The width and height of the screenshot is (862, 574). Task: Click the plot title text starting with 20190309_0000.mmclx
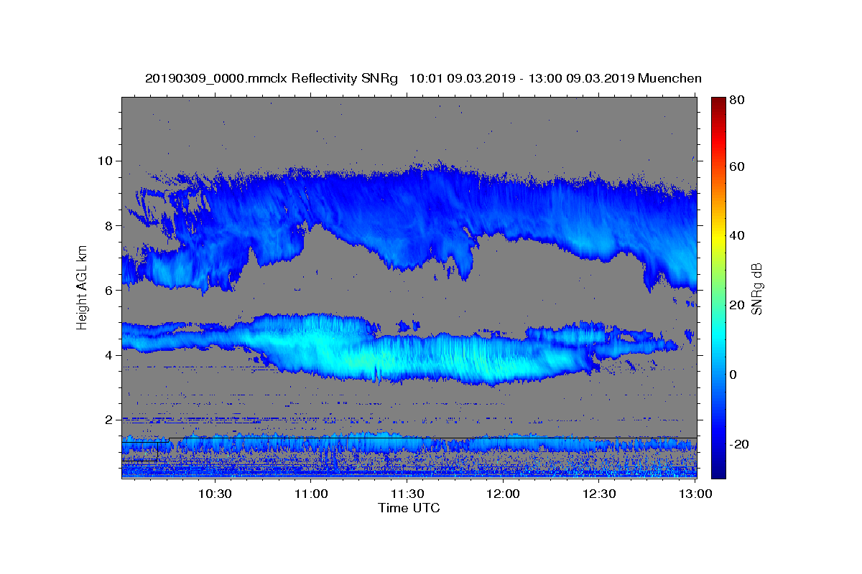(423, 78)
